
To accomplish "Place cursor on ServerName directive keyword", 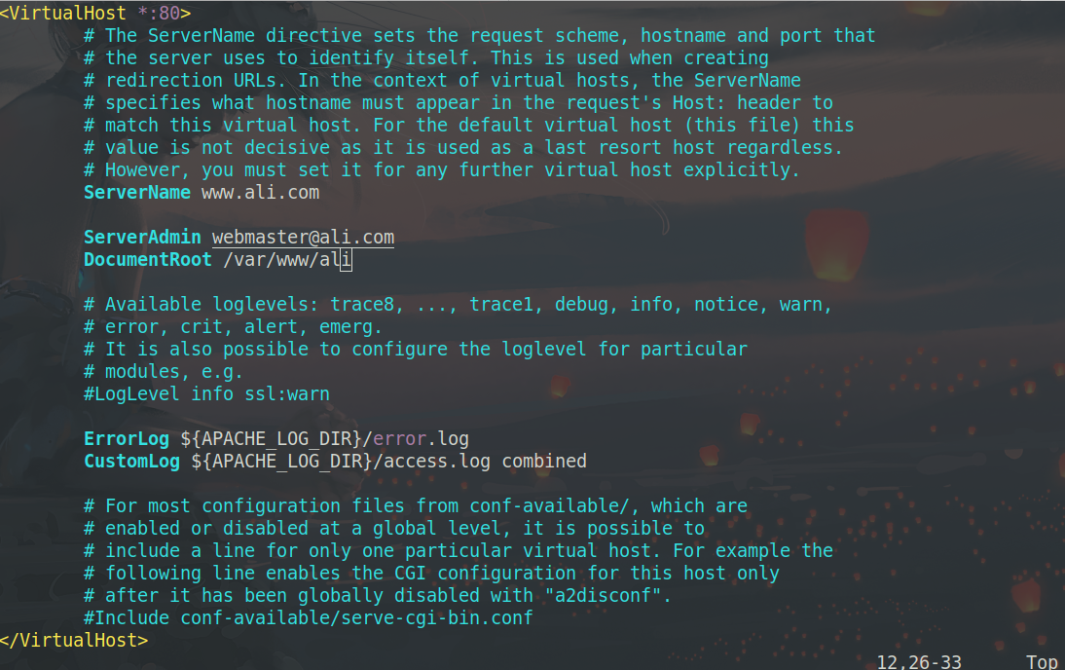I will tap(136, 193).
